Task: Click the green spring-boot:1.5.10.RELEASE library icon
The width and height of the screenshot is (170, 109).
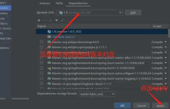Action: click(49, 68)
